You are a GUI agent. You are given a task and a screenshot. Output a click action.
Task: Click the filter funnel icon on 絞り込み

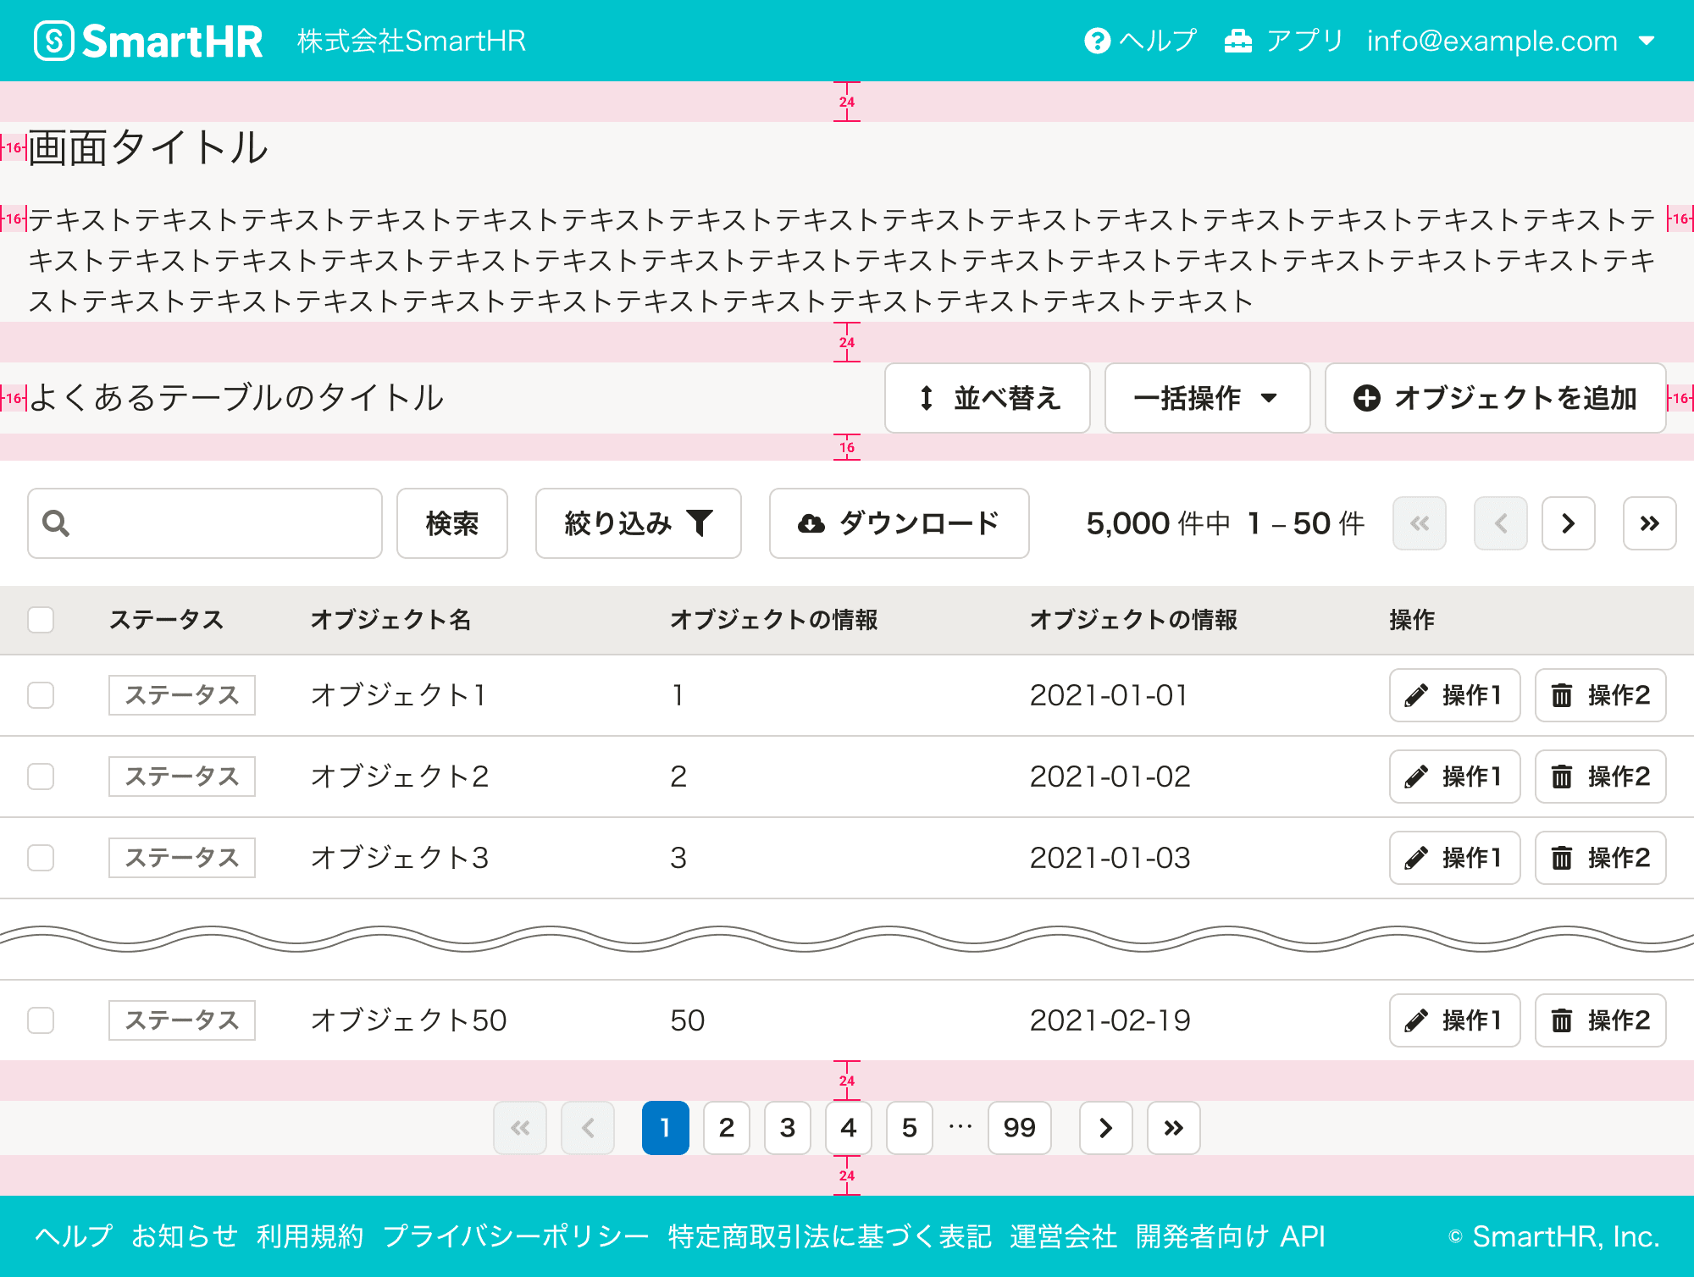(x=700, y=523)
